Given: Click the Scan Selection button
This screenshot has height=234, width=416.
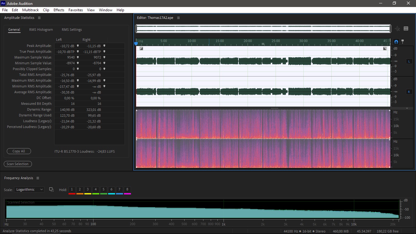Looking at the screenshot, I should 18,164.
